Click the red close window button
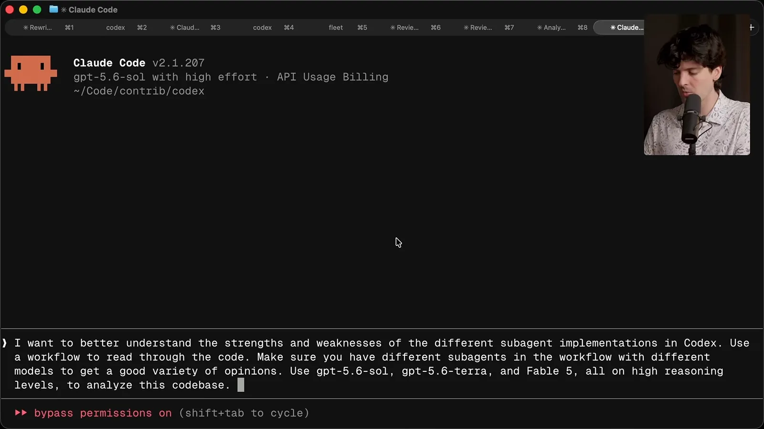The width and height of the screenshot is (764, 429). point(9,10)
